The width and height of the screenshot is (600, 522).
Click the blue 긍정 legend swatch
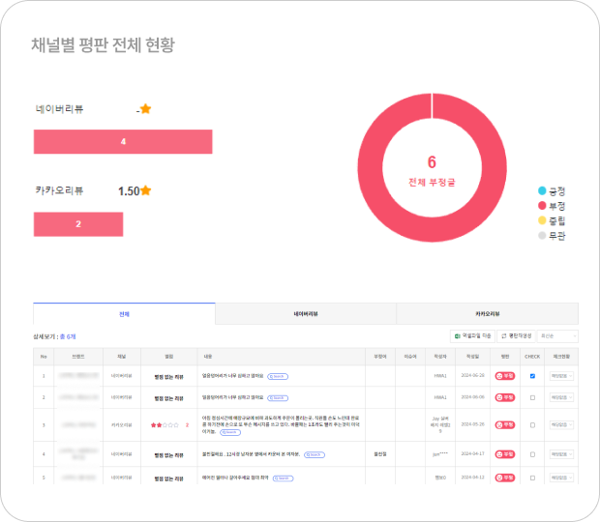(x=543, y=190)
